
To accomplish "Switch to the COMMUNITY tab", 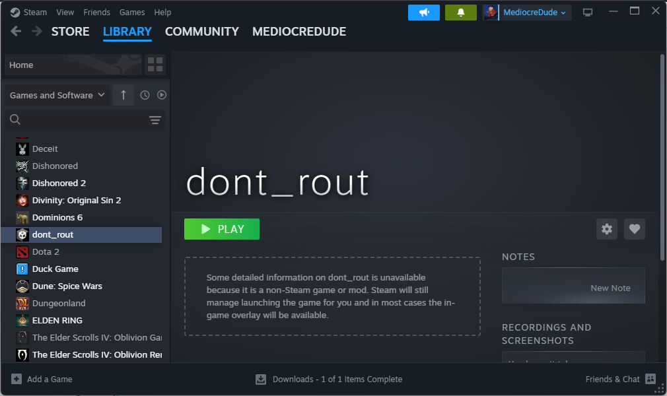I will coord(201,32).
